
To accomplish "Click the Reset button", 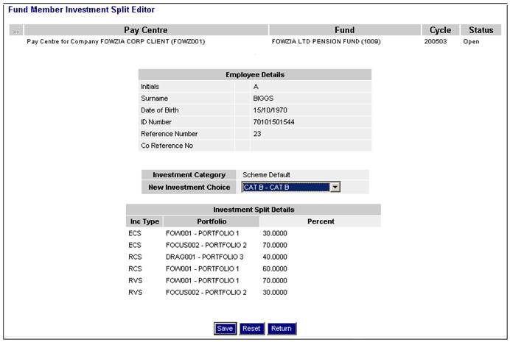I will [x=252, y=328].
